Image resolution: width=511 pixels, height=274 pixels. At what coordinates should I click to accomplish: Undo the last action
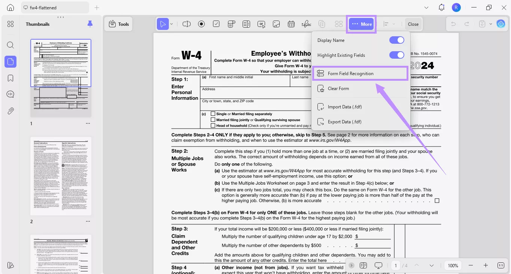tap(453, 24)
